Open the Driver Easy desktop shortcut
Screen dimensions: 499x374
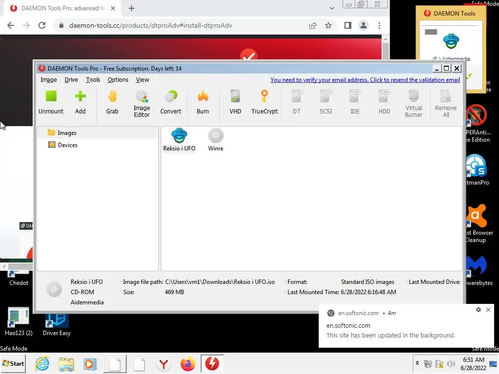pos(57,325)
